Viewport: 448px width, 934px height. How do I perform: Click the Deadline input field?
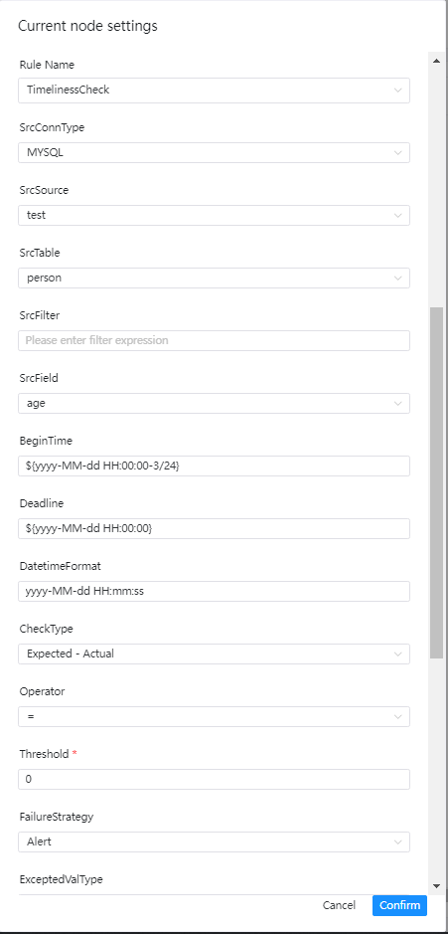(214, 528)
